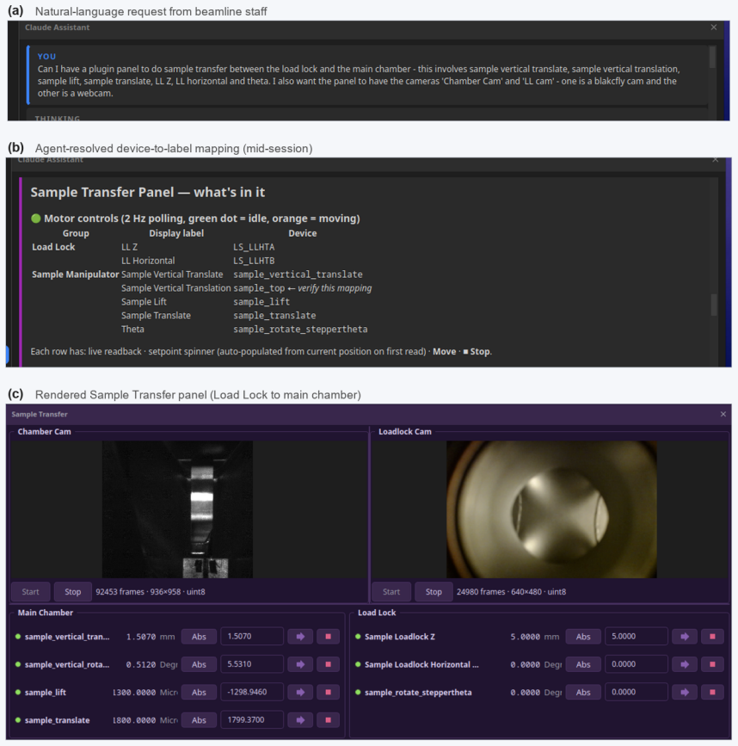Stop the Chamber Cam stream
This screenshot has height=746, width=738.
click(72, 592)
